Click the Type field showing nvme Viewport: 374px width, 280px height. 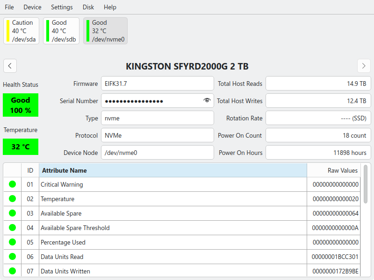pos(158,118)
